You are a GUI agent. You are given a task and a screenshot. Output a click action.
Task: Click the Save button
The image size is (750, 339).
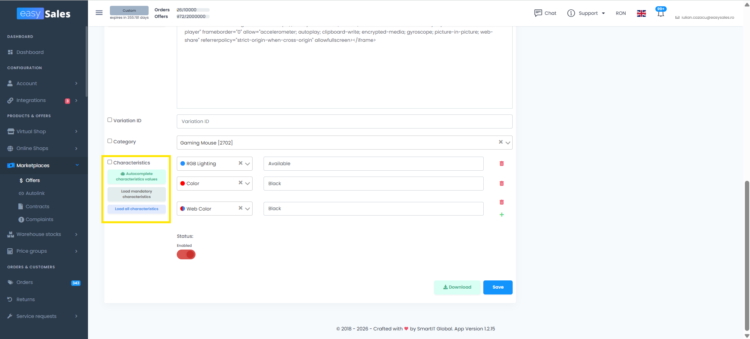pyautogui.click(x=498, y=287)
